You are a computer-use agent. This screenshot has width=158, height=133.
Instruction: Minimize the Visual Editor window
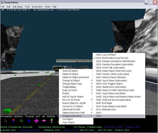[146, 2]
